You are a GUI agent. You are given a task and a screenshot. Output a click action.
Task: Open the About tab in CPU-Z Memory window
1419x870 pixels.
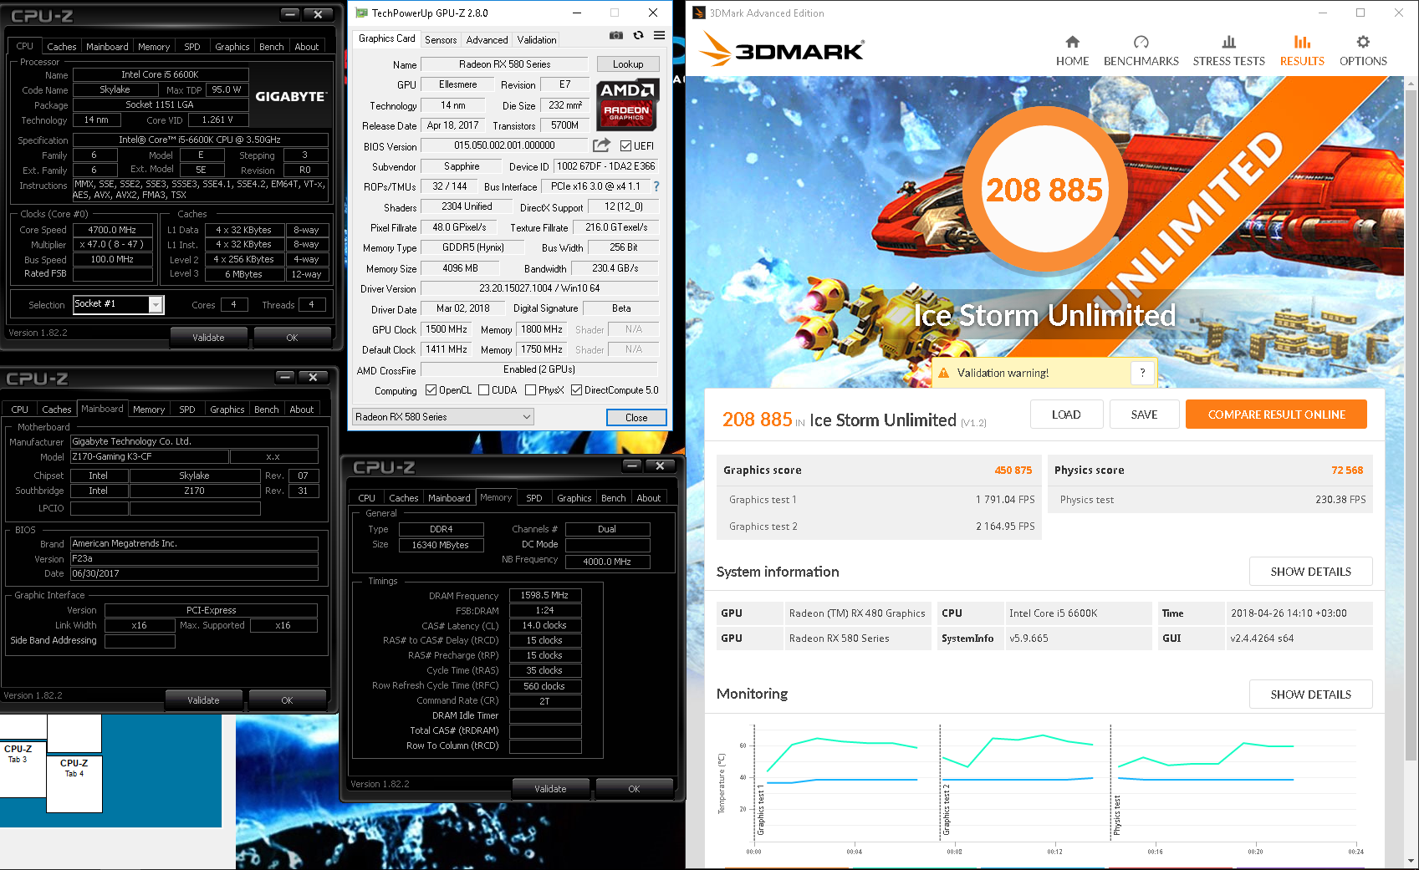[649, 498]
